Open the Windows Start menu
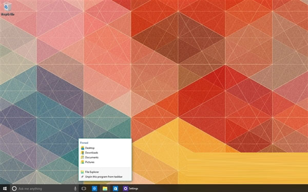The image size is (308, 192). click(x=5, y=188)
